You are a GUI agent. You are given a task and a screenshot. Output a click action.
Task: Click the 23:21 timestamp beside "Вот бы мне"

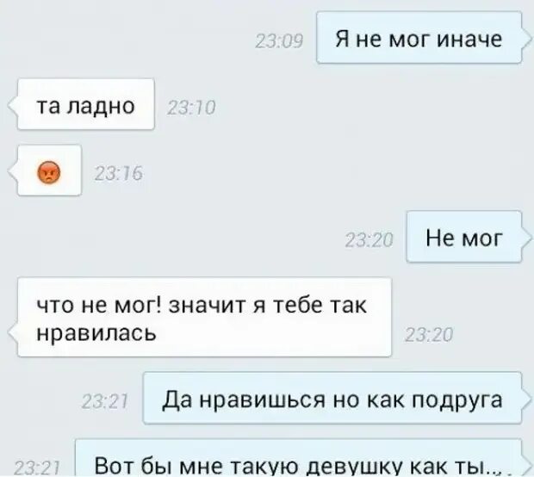pos(37,468)
